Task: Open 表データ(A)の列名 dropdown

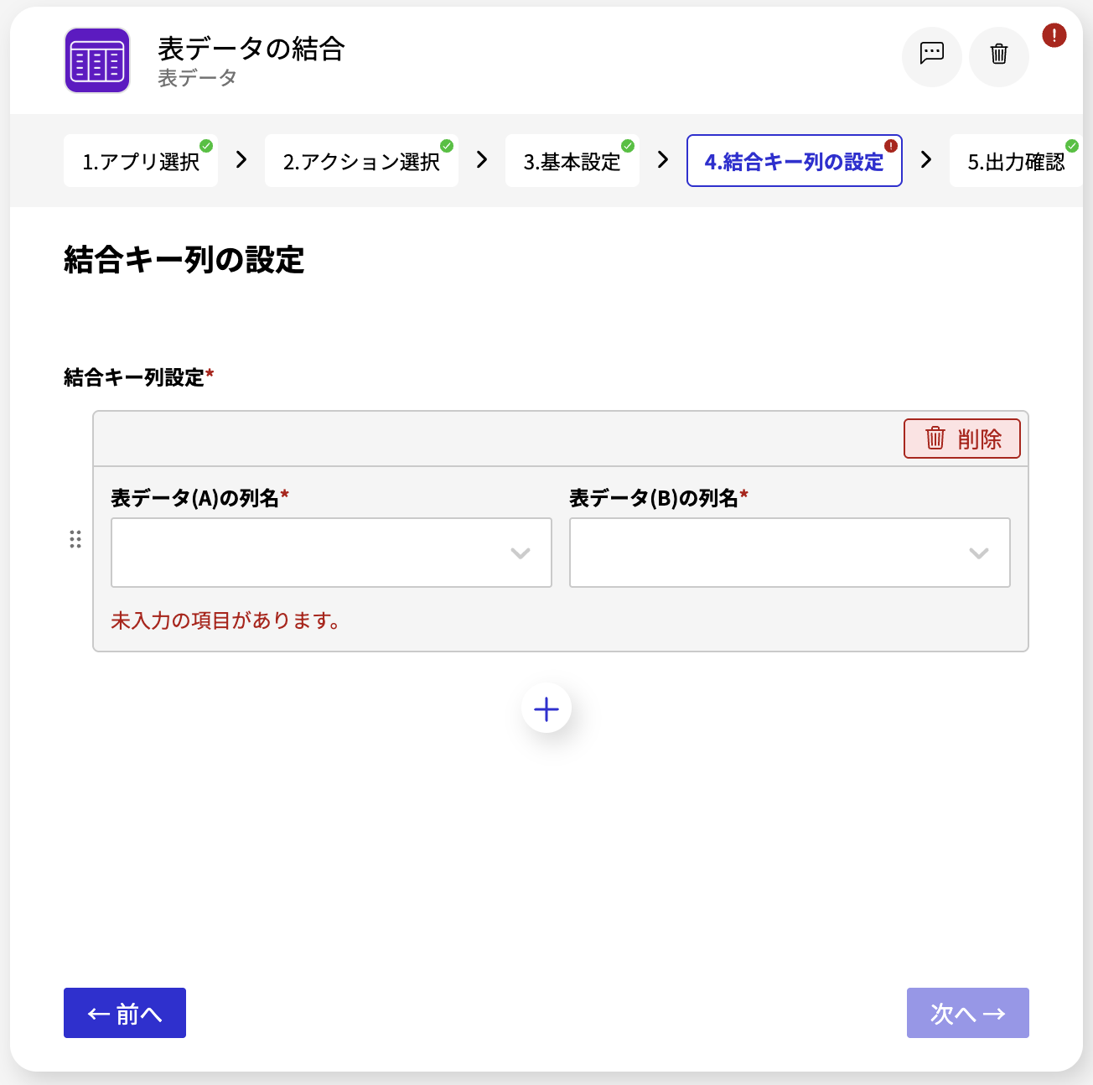Action: 331,553
